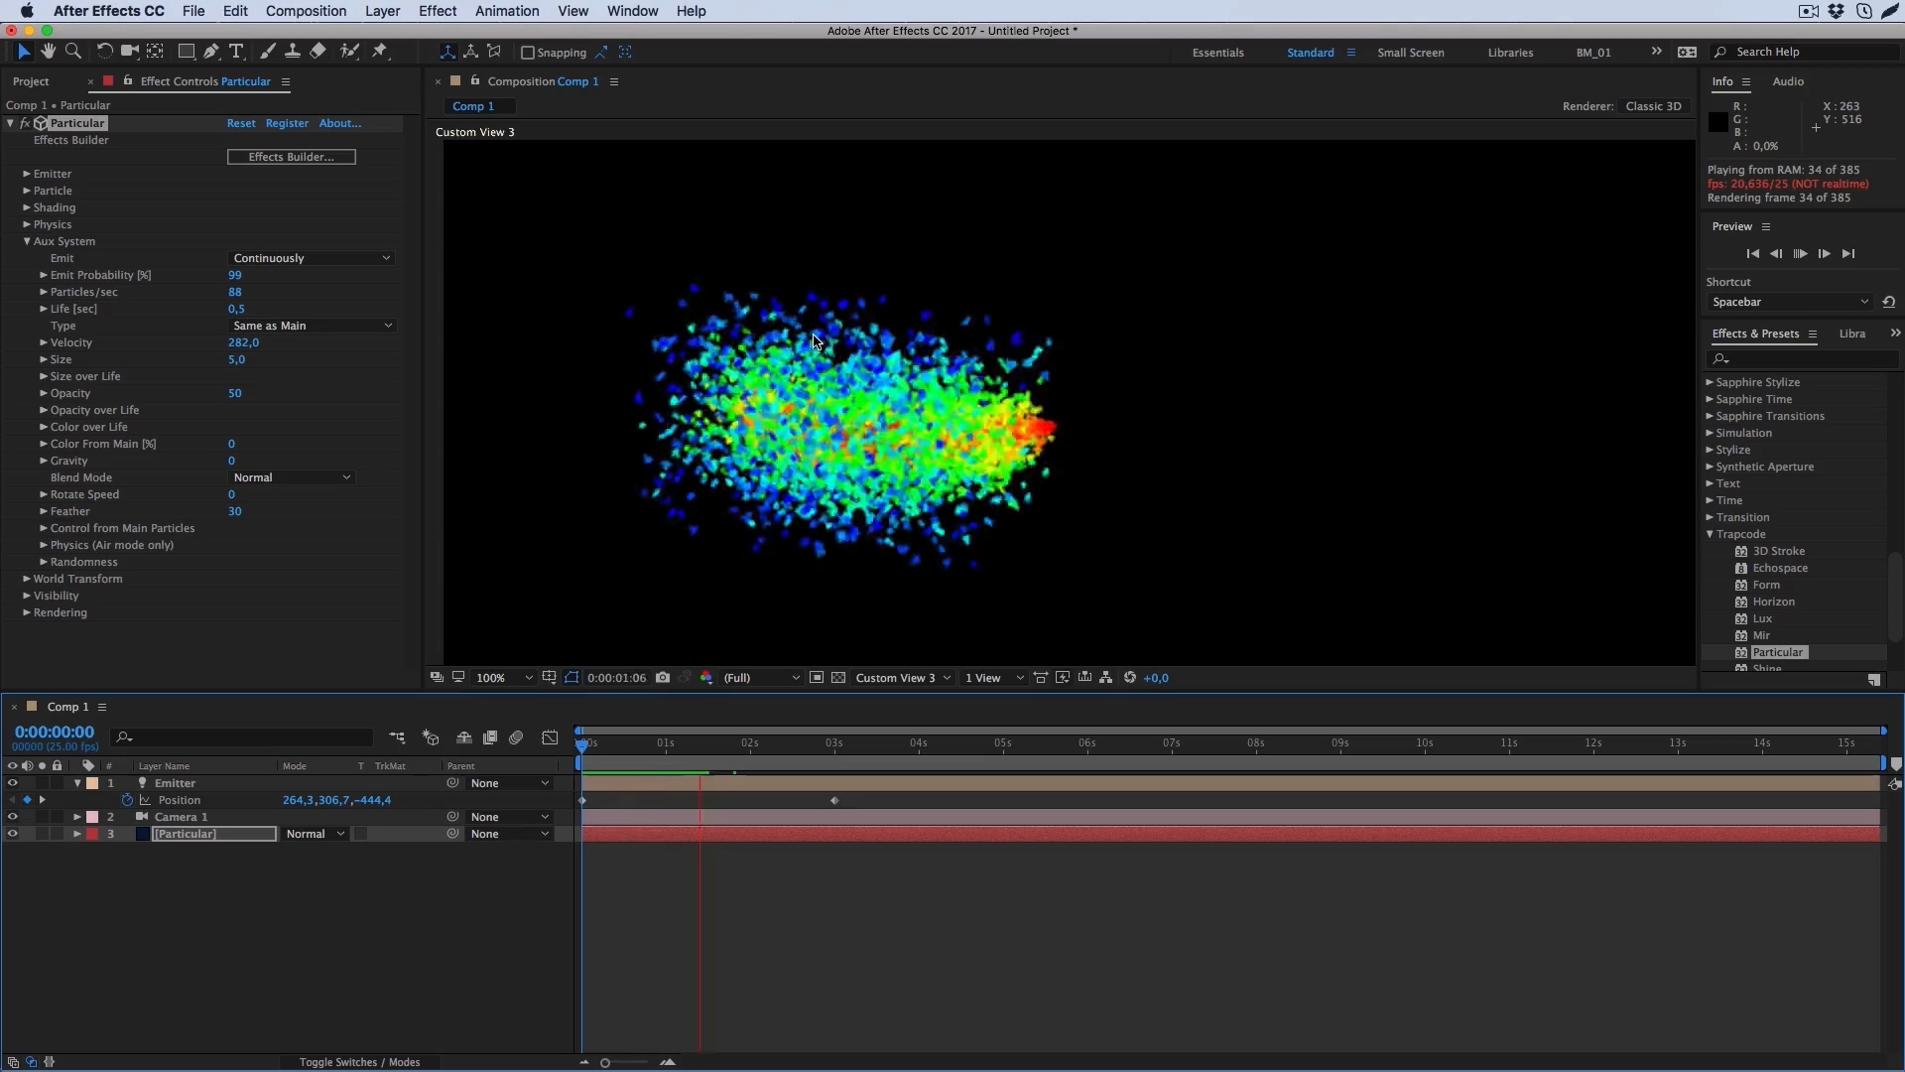Select the Puppet Pin tool
Screen dimensions: 1905x1072
[380, 51]
